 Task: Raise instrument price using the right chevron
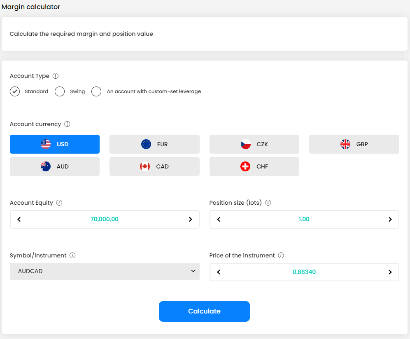point(390,272)
